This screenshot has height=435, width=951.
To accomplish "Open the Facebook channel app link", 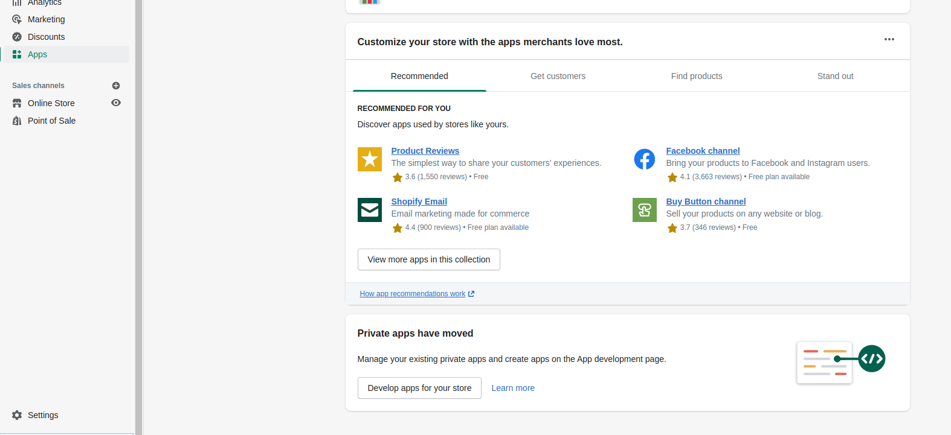I will point(703,151).
